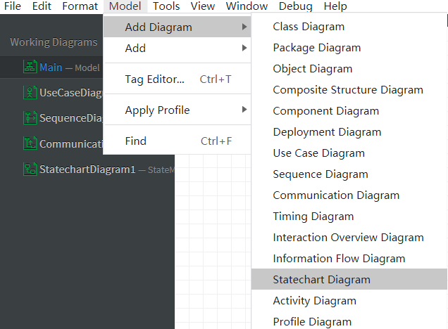Add a Class Diagram
Image resolution: width=448 pixels, height=329 pixels.
[x=349, y=27]
